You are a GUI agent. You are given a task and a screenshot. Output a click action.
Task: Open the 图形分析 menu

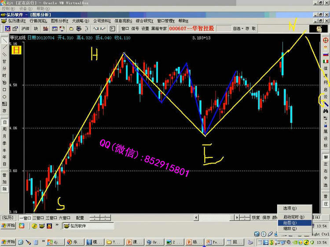point(59,21)
